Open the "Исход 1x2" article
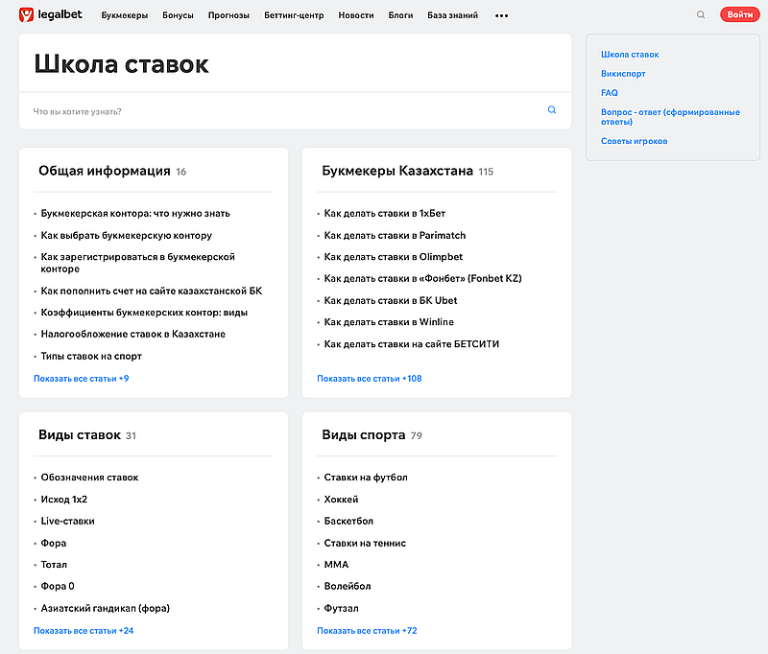Image resolution: width=768 pixels, height=654 pixels. [62, 499]
